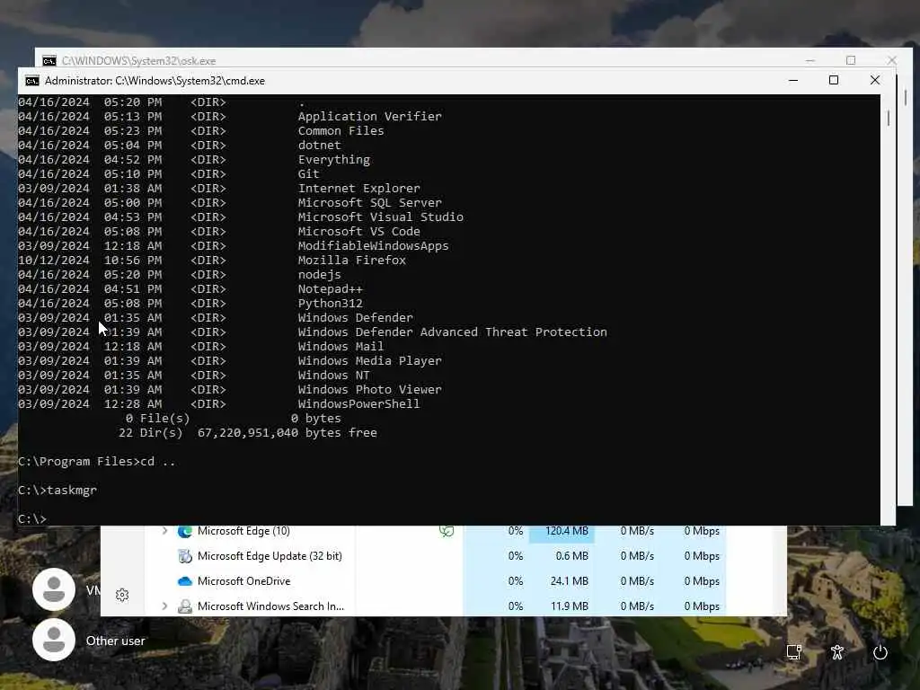The height and width of the screenshot is (690, 920).
Task: Click the Microsoft VS Code entry
Action: pos(359,231)
